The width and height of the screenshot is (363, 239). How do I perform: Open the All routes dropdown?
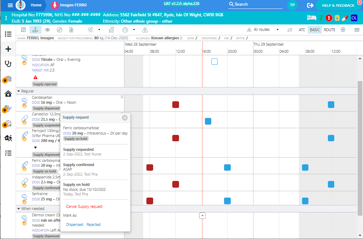coord(263,30)
